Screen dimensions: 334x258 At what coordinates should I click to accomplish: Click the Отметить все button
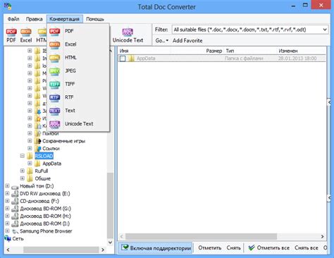click(268, 248)
